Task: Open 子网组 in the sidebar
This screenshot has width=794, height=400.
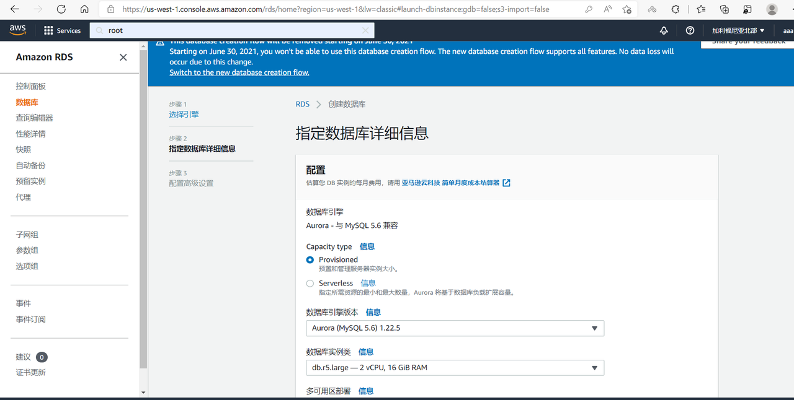Action: pos(27,235)
